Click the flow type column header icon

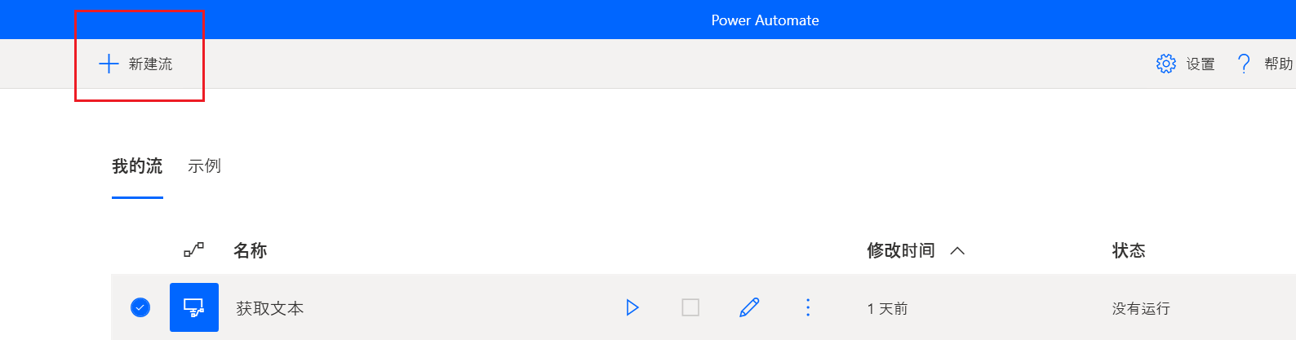click(193, 249)
